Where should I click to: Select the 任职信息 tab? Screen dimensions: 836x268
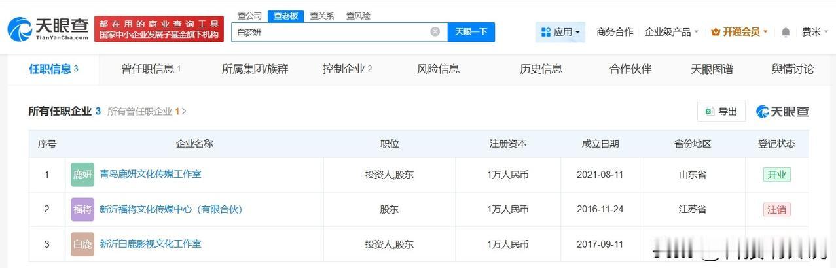pos(54,69)
